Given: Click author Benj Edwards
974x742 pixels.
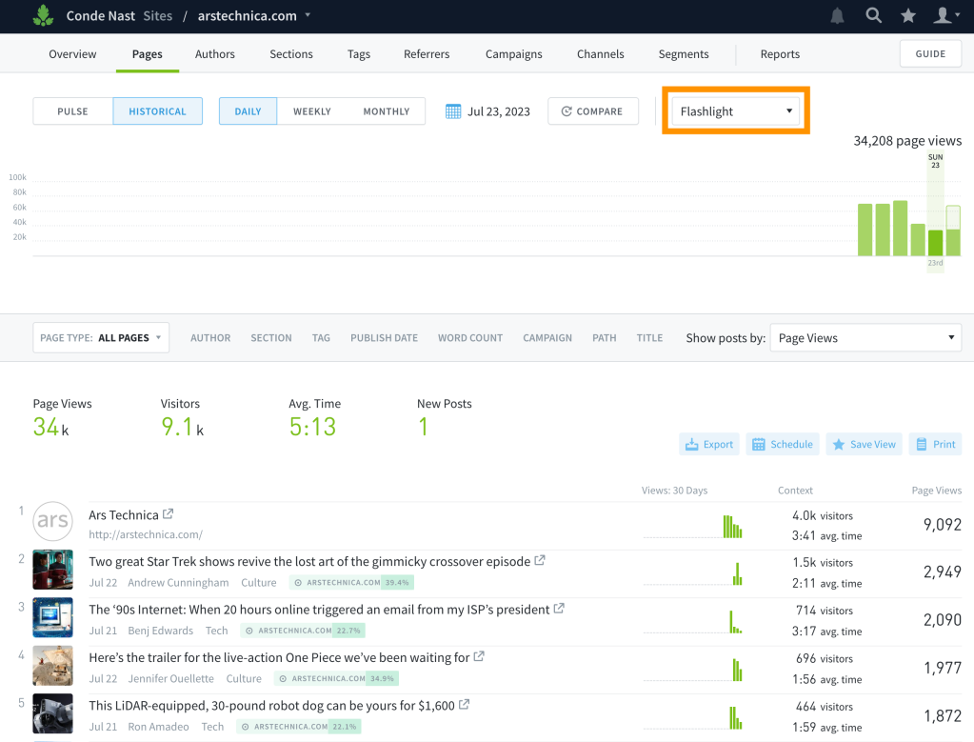Looking at the screenshot, I should 160,631.
